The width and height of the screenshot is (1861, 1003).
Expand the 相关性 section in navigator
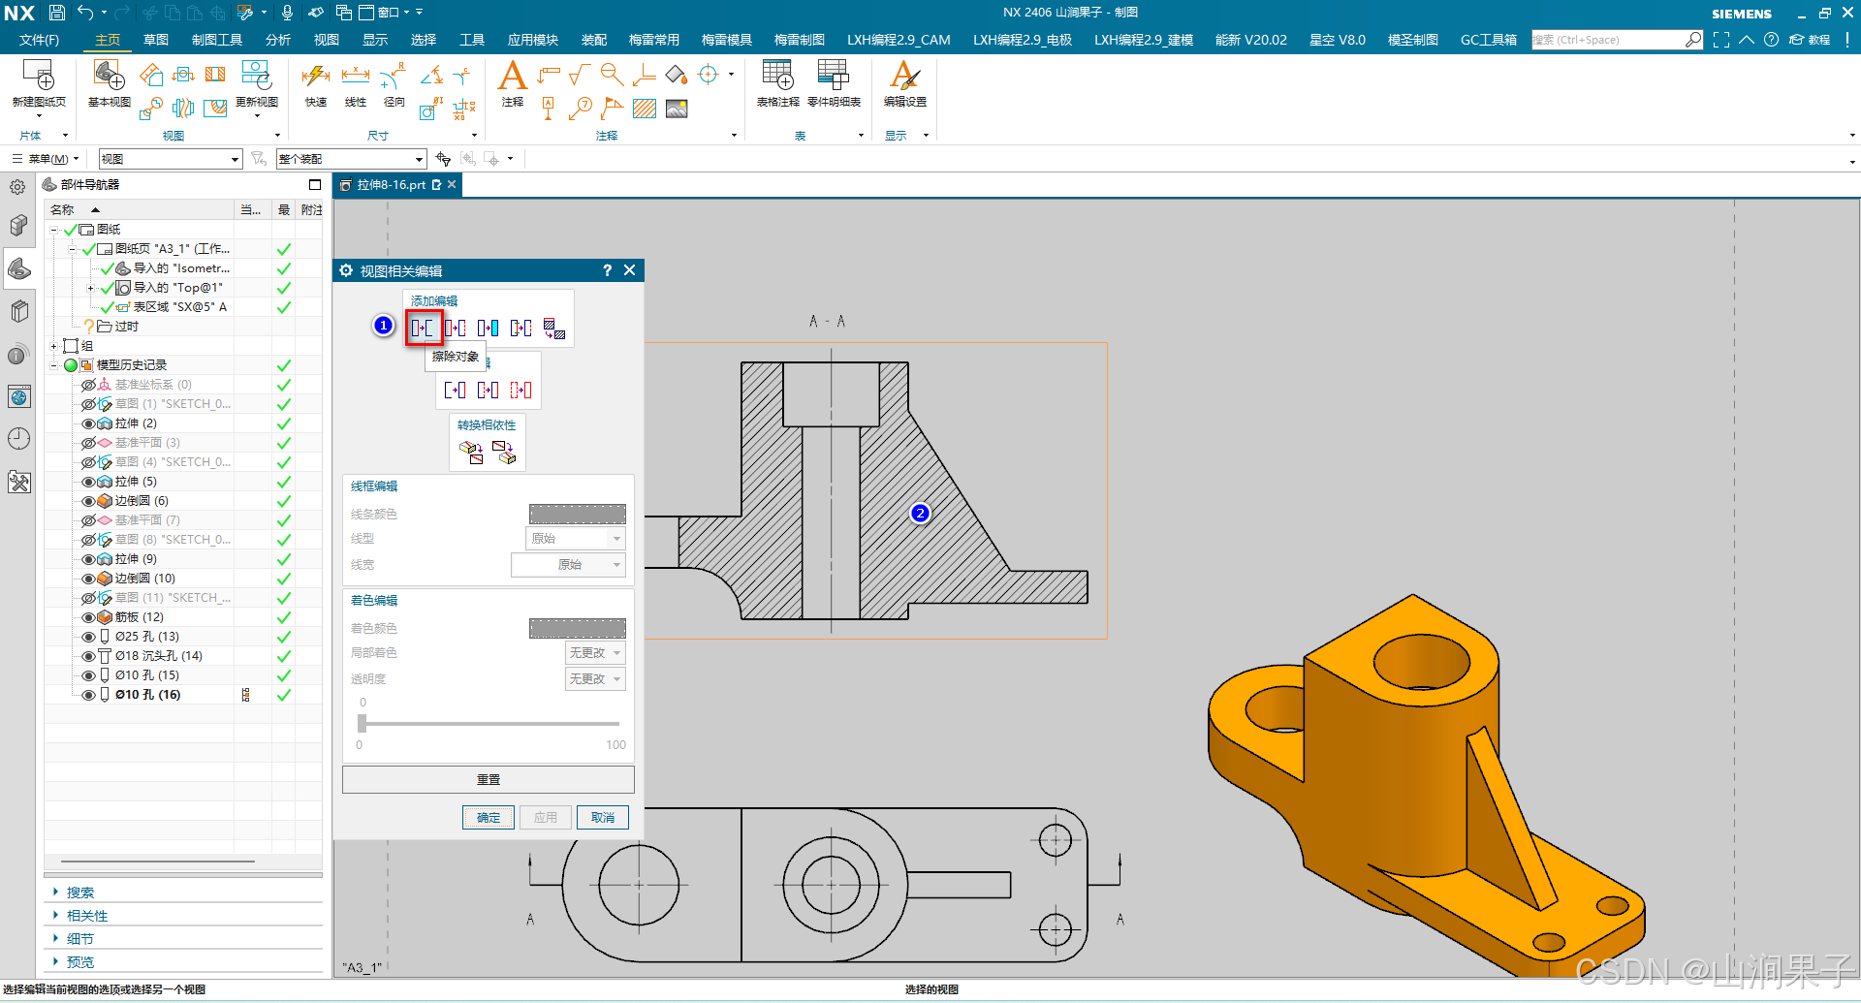click(55, 916)
